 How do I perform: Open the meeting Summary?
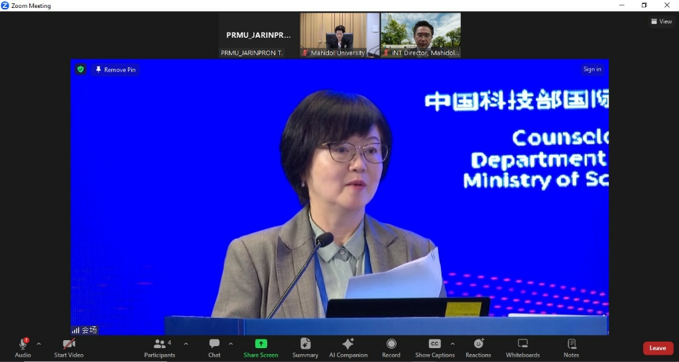(305, 347)
